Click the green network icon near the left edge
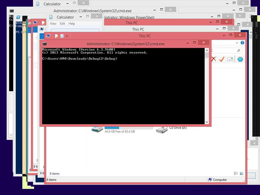Viewport: 260px width, 195px height. click(x=29, y=23)
